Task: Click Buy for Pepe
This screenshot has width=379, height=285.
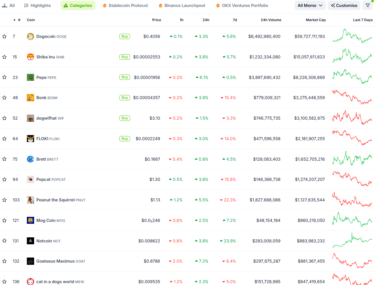Action: pyautogui.click(x=125, y=77)
